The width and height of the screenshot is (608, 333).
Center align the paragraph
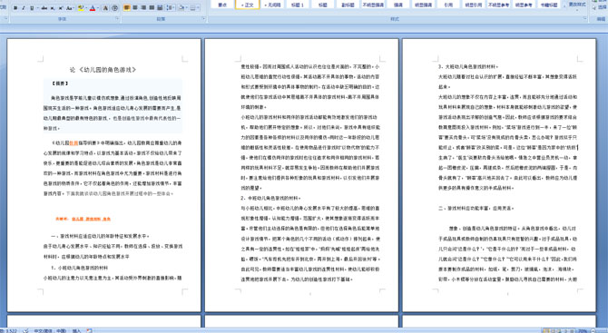(135, 7)
